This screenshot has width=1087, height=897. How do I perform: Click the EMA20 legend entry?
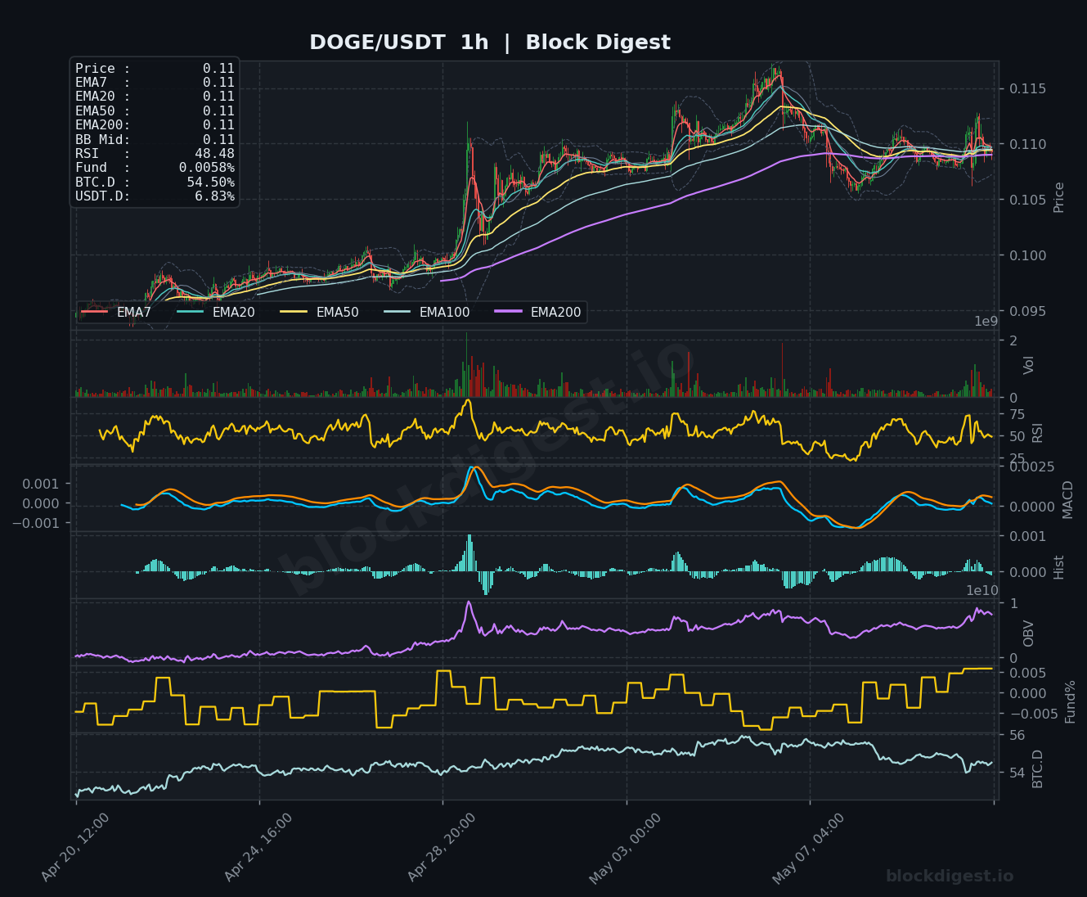tap(215, 312)
